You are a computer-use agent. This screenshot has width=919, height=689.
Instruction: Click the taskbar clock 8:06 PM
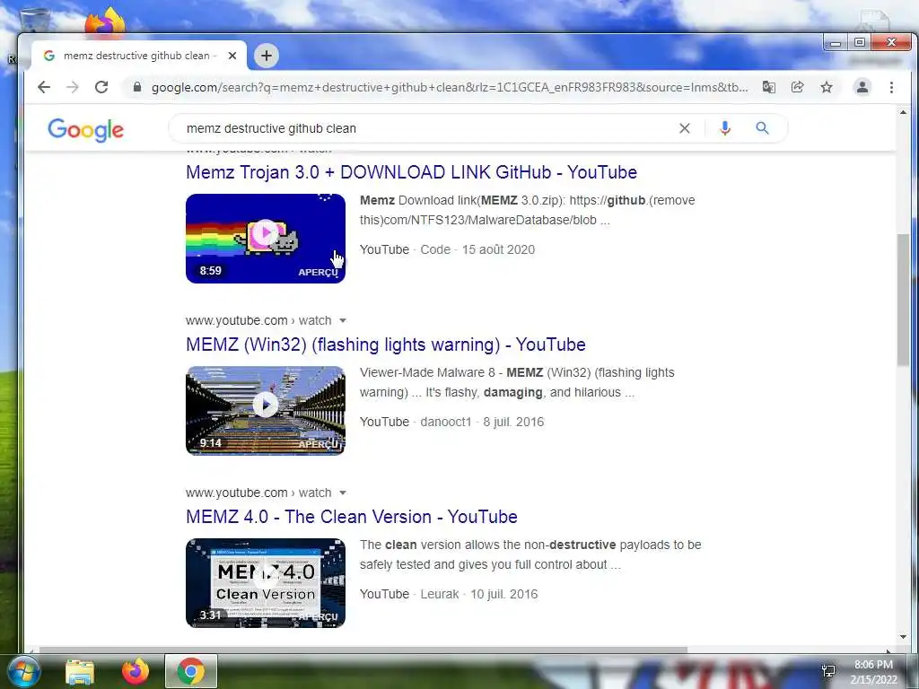pos(873,665)
